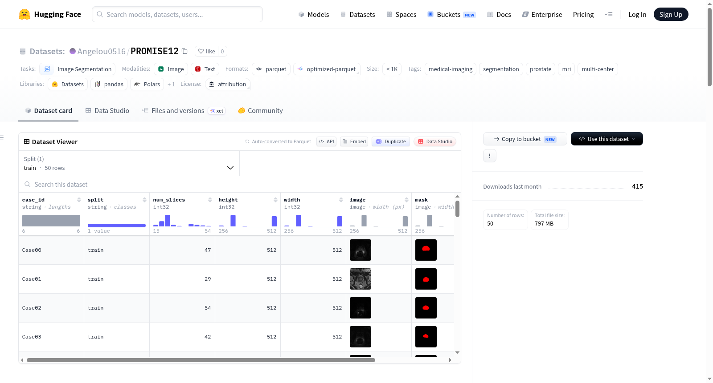This screenshot has height=383, width=713.
Task: Click the search magnifier in dataset search
Action: (x=28, y=184)
